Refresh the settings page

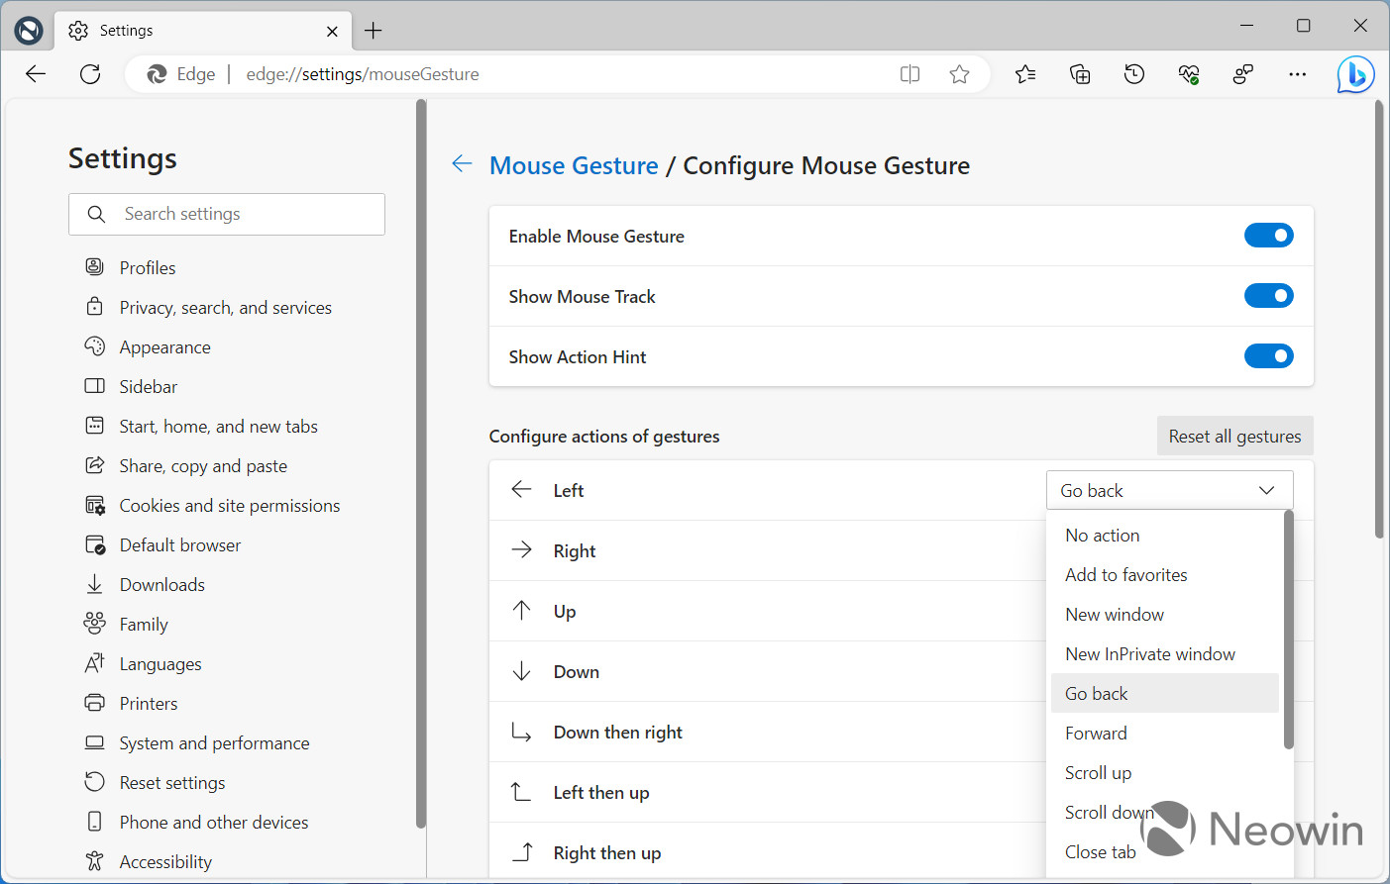(90, 73)
